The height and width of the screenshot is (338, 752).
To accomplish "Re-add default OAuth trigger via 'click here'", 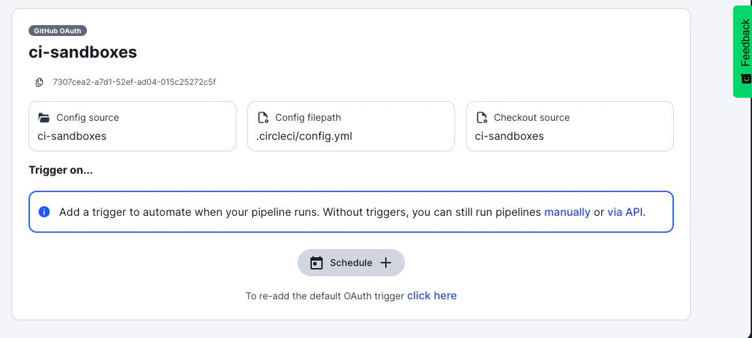I will (431, 296).
